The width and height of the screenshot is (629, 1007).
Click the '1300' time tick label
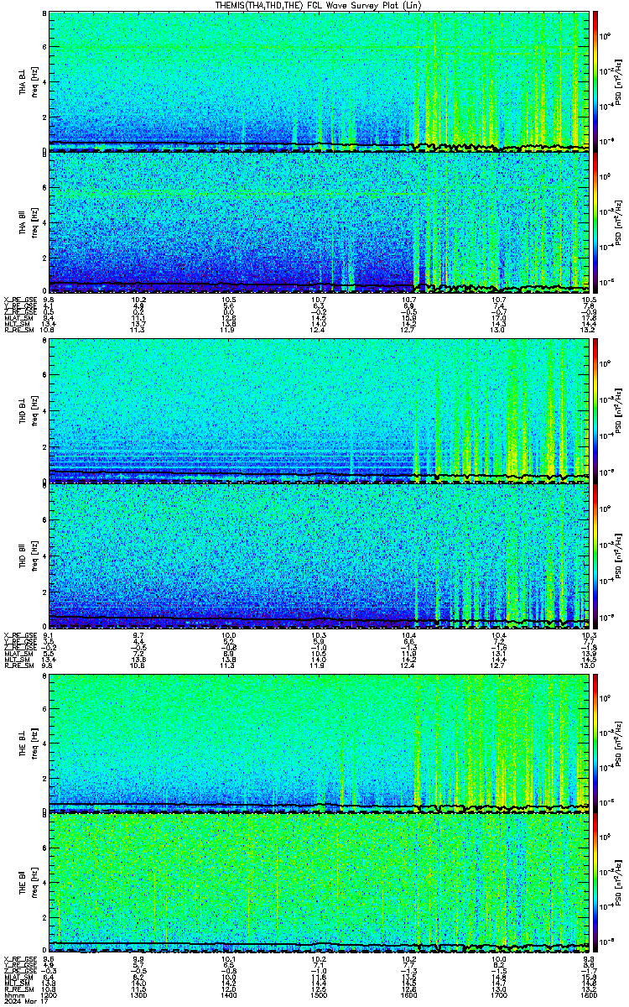[x=139, y=994]
